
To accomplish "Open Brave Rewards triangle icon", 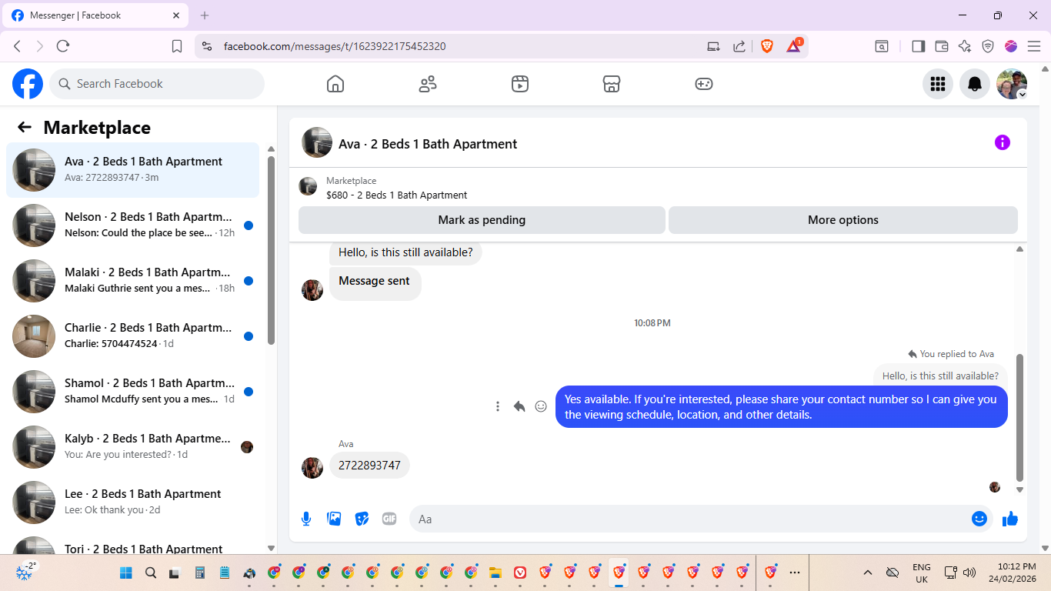I will (794, 46).
